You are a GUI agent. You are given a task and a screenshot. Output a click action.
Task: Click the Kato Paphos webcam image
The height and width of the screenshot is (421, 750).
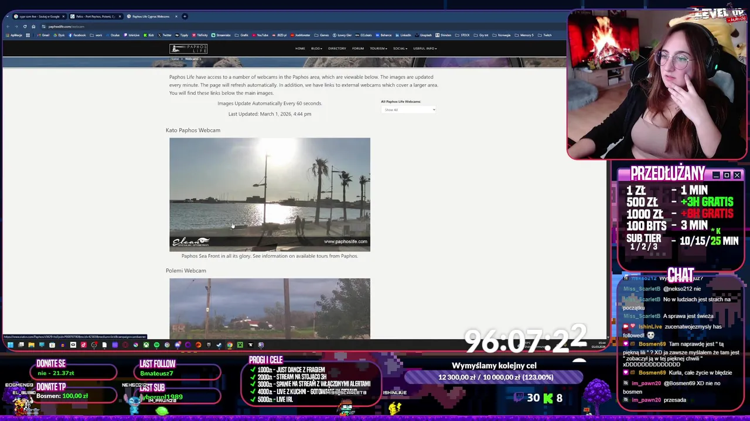coord(270,195)
